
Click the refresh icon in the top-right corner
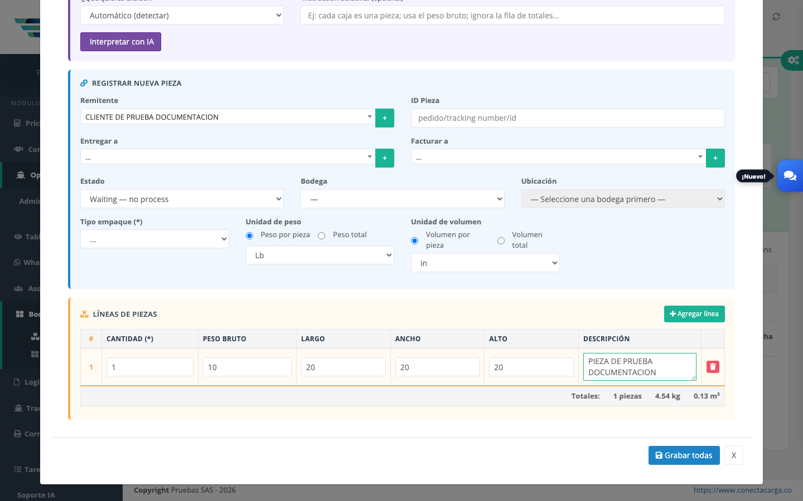pyautogui.click(x=776, y=17)
